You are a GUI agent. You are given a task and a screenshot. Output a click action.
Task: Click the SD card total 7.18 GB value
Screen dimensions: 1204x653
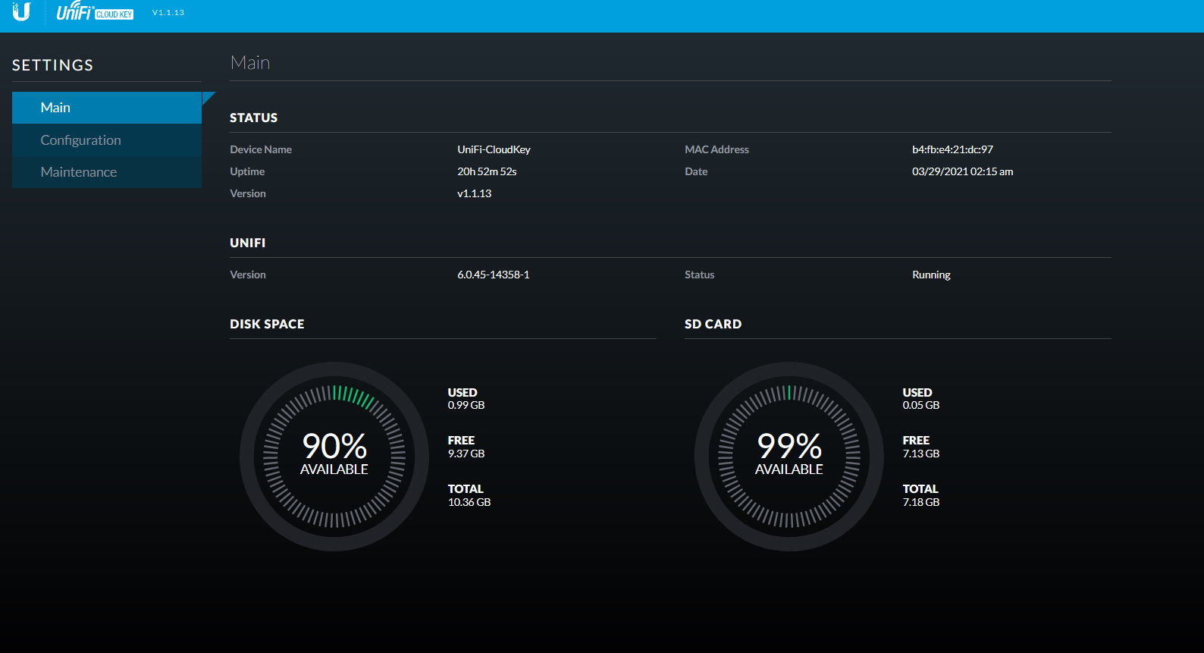pos(921,502)
